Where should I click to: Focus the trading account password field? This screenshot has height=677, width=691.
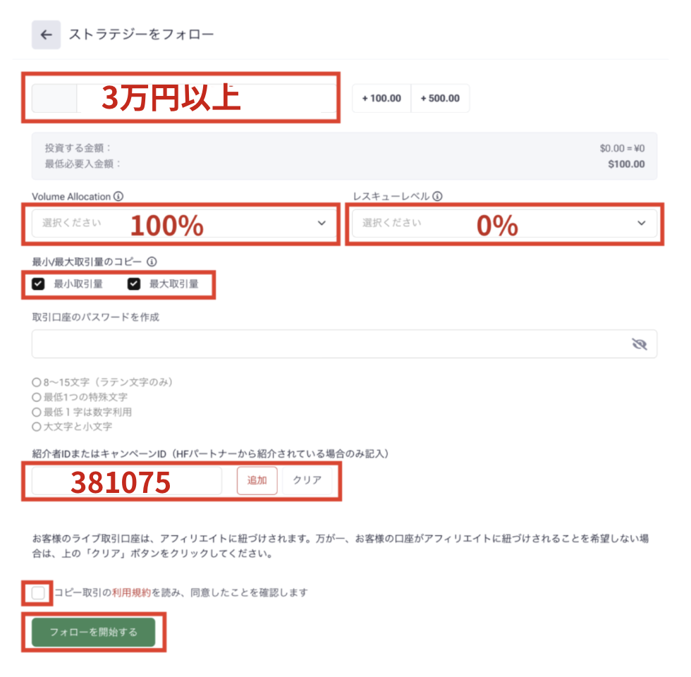(x=344, y=344)
